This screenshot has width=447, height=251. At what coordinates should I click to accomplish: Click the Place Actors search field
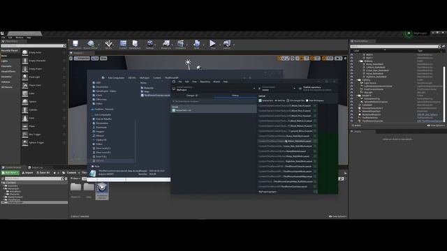34,46
